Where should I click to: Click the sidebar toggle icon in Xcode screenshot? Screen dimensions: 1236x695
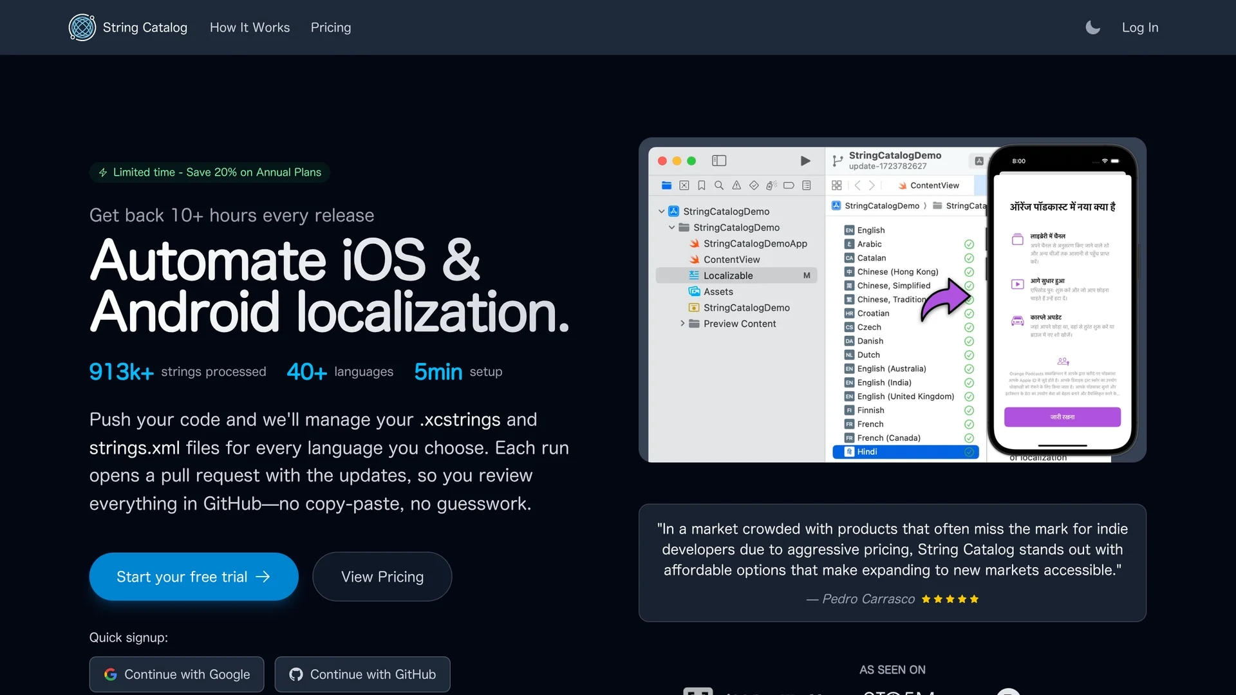(x=719, y=161)
